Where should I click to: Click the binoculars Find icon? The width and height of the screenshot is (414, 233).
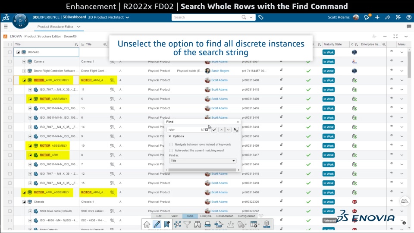coord(198,224)
